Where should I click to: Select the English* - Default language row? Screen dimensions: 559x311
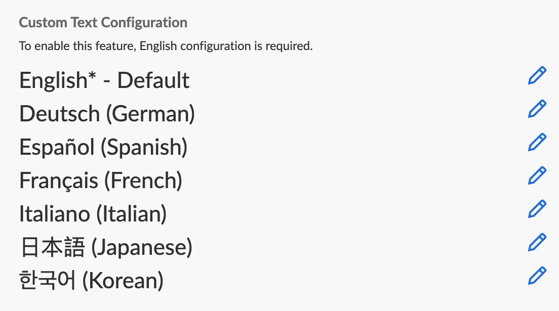pos(104,80)
